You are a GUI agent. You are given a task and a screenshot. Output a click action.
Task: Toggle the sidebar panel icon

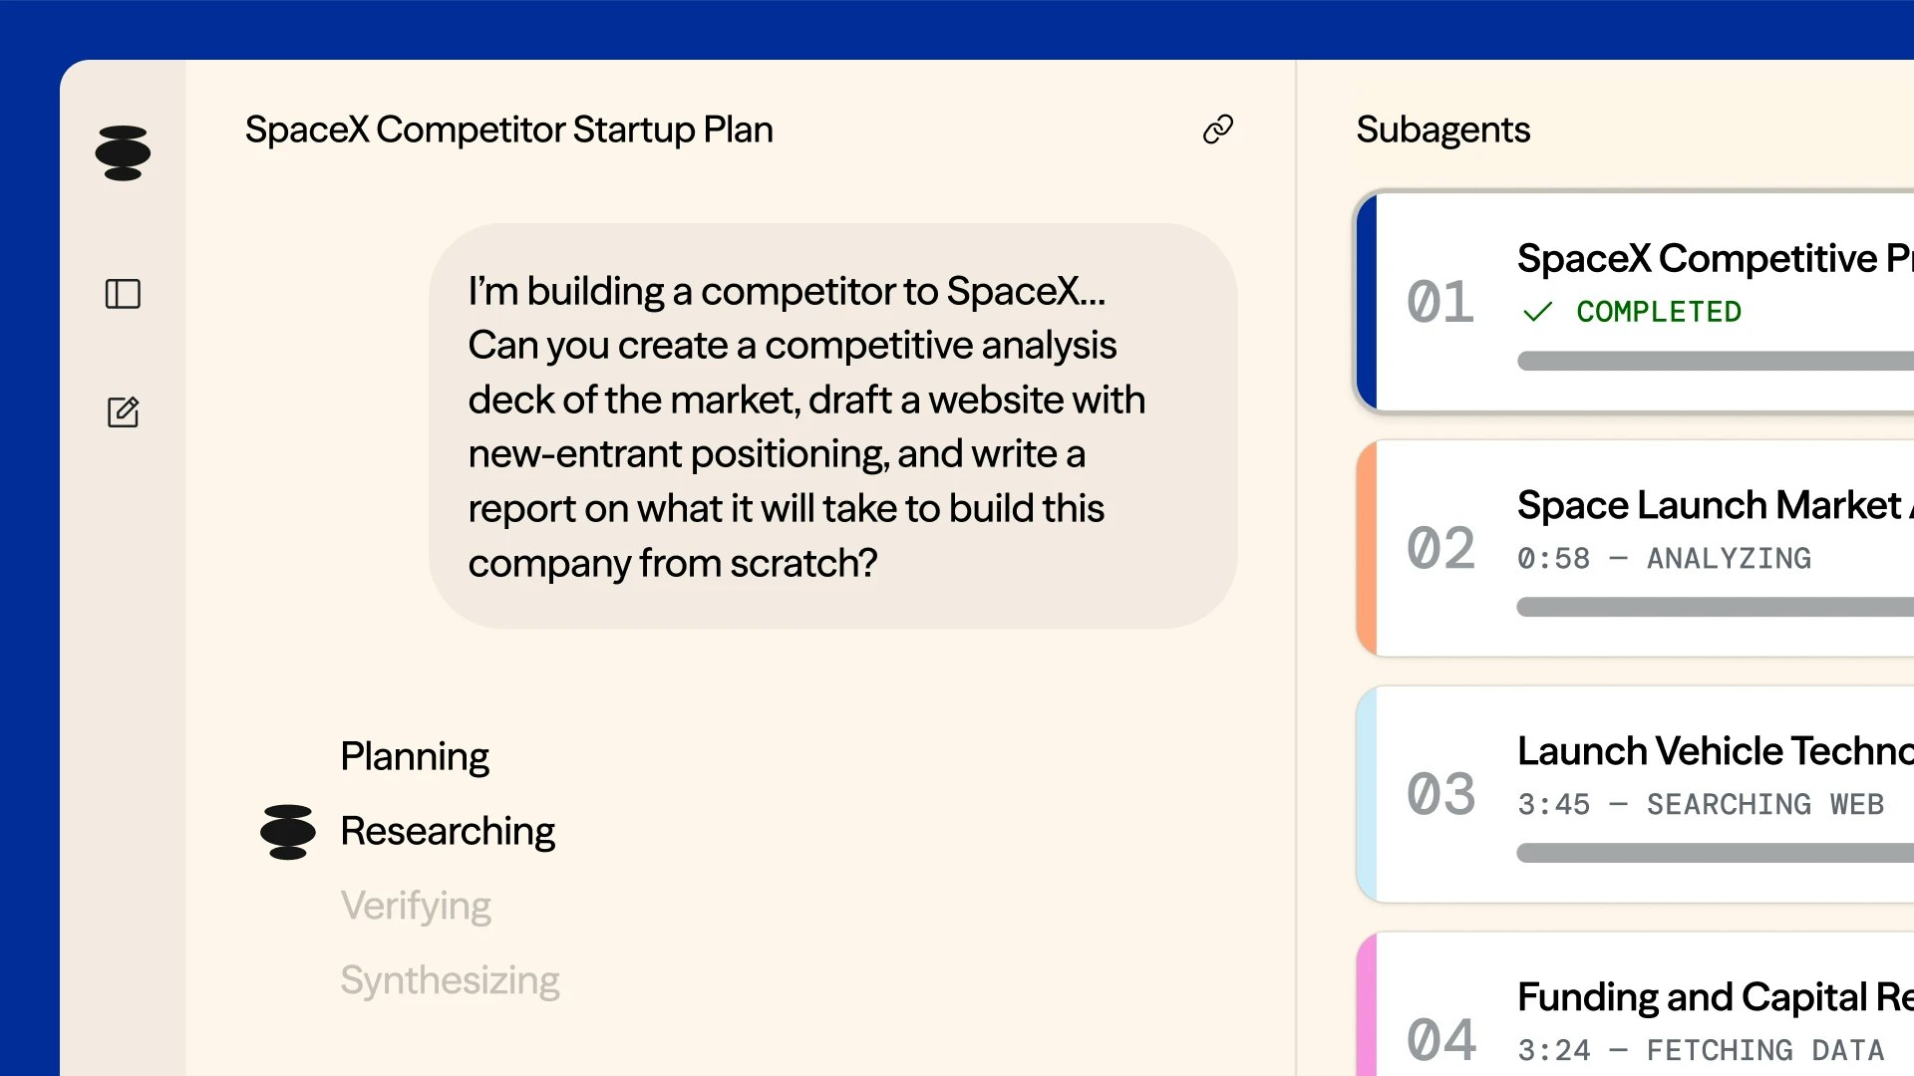point(123,294)
